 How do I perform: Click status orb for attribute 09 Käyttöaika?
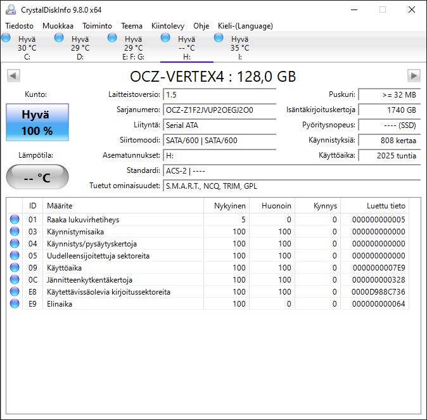tap(15, 267)
